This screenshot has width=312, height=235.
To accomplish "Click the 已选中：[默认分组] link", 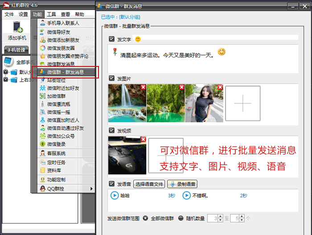I will (121, 17).
